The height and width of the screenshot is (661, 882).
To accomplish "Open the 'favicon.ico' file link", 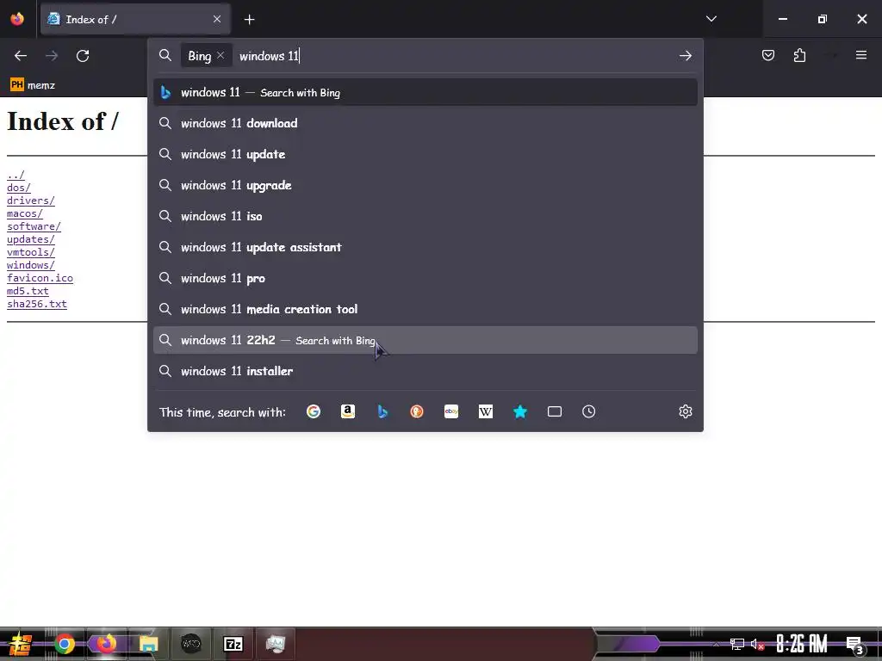I will (40, 278).
